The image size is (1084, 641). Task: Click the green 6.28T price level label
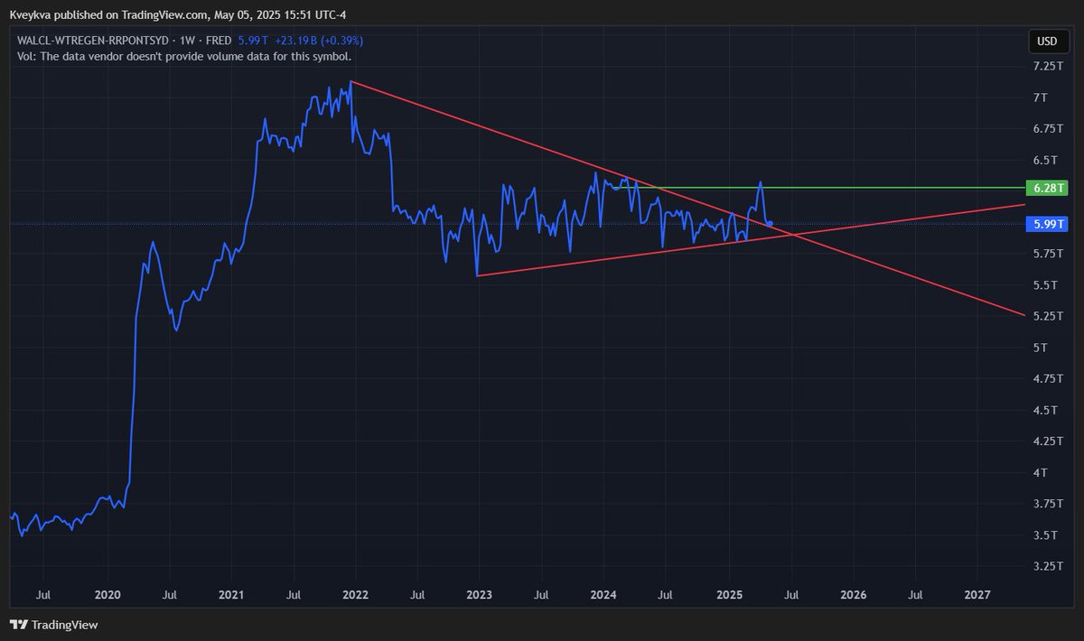coord(1047,188)
